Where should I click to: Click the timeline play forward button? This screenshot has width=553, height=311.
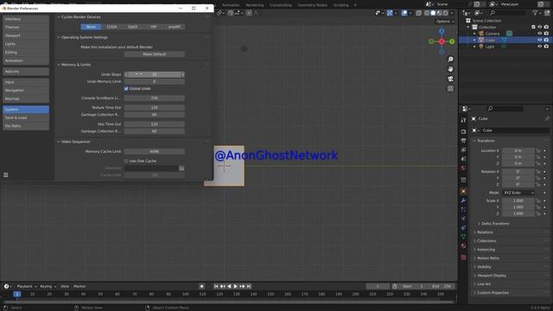click(x=236, y=287)
